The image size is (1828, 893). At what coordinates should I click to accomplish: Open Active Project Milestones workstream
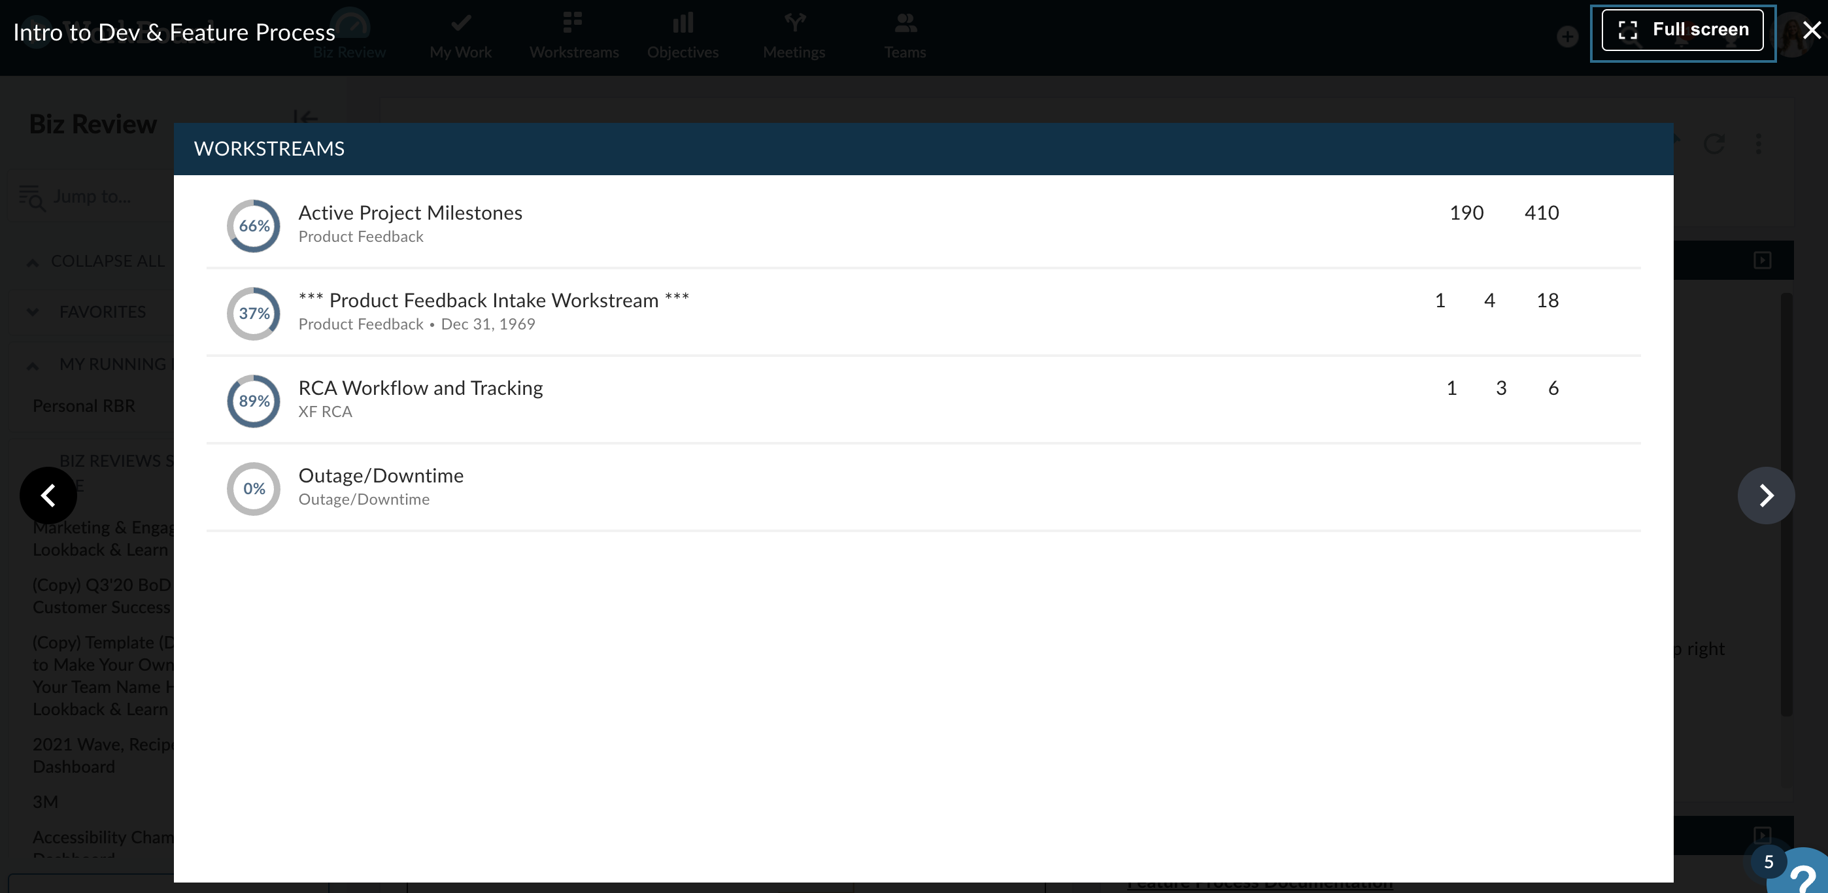click(x=410, y=212)
